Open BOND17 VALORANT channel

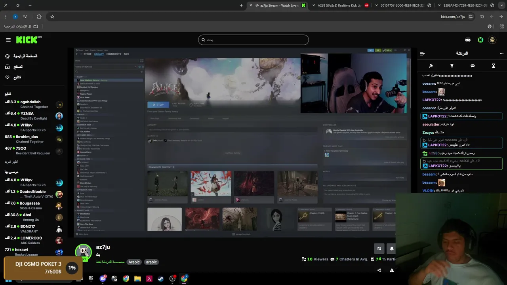coord(34,229)
